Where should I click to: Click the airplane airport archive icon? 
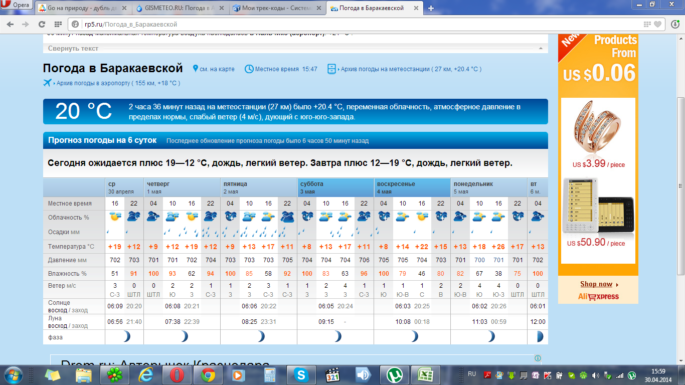(48, 83)
